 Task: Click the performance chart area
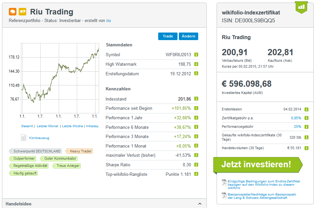click(60, 78)
